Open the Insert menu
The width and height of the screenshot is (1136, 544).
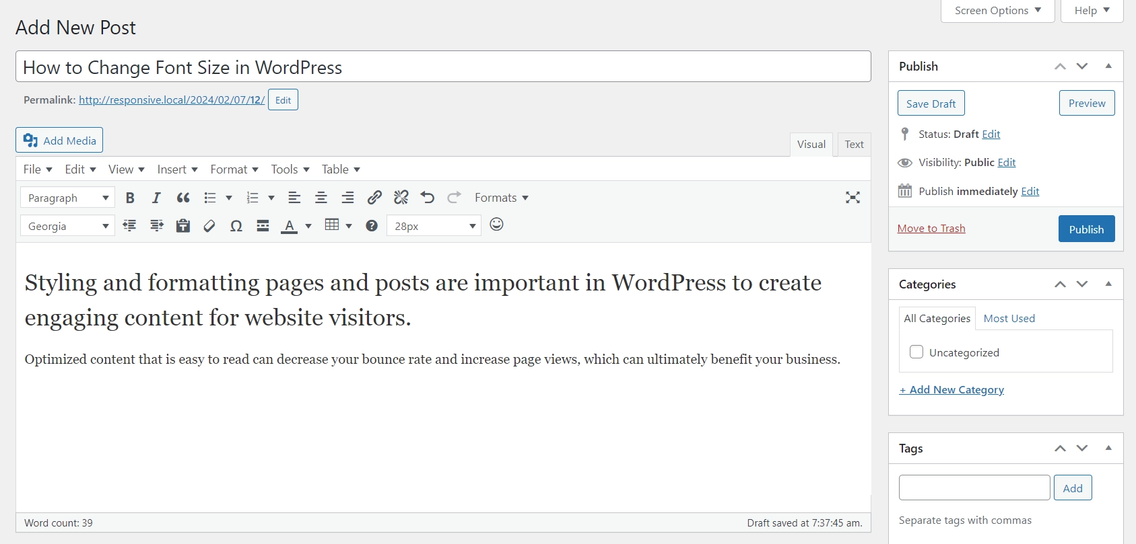[177, 169]
